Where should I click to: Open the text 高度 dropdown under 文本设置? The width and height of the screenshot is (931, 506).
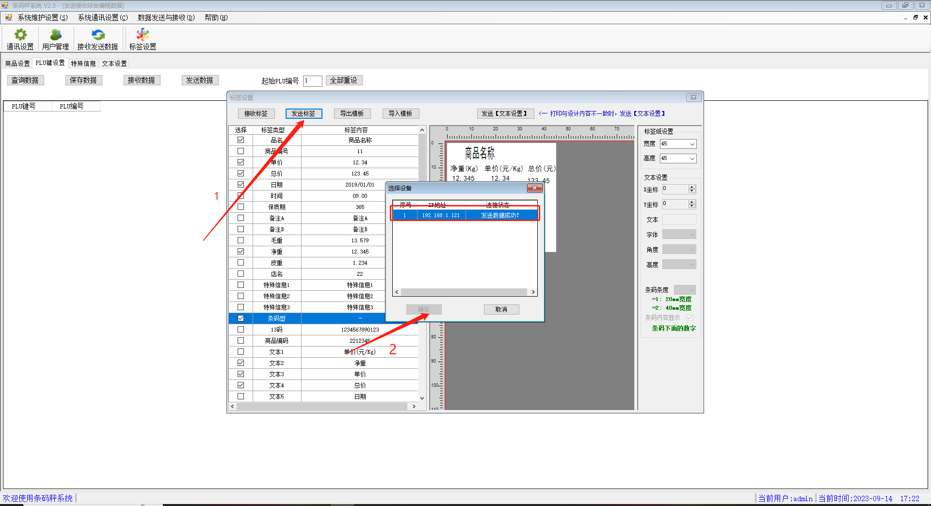tap(679, 265)
